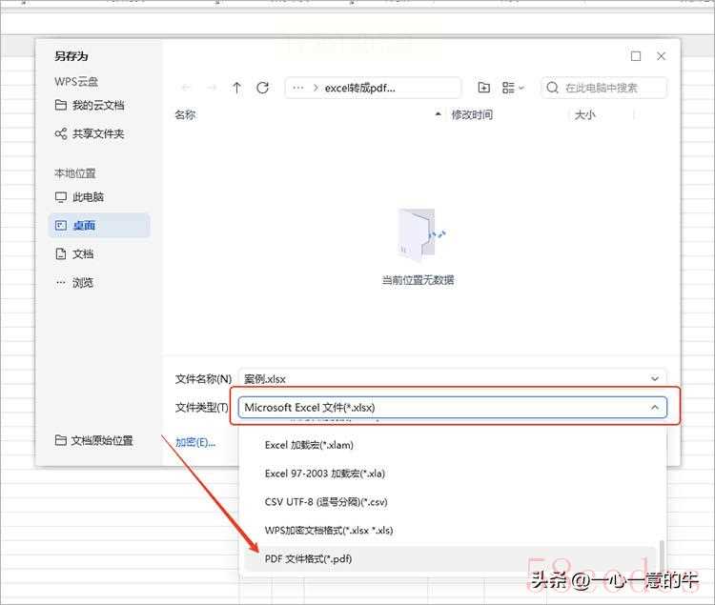Screen dimensions: 715x605
Task: Go forward using the right arrow
Action: [211, 88]
